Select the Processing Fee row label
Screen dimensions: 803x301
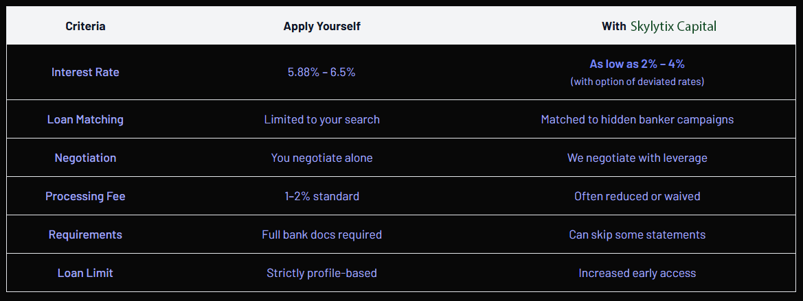85,196
